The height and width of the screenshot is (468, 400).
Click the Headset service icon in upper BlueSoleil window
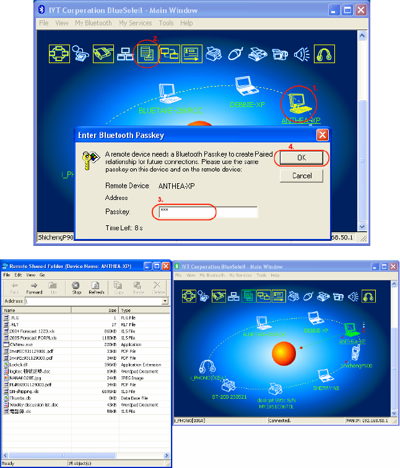tap(324, 54)
